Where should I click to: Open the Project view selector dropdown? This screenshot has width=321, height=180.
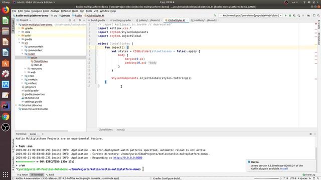tap(24, 20)
